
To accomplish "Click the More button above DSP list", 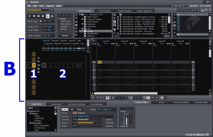I will pyautogui.click(x=30, y=108).
